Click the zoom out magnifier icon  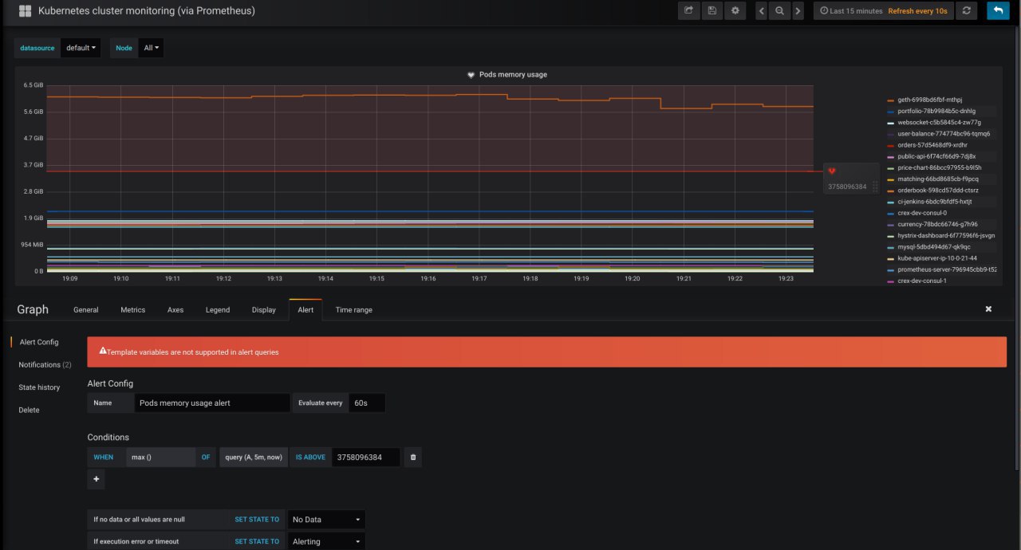[780, 11]
